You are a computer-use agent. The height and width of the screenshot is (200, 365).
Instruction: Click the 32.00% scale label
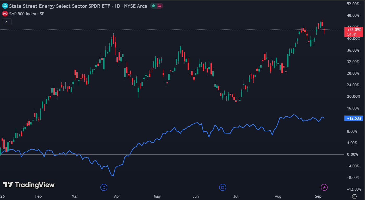click(354, 62)
